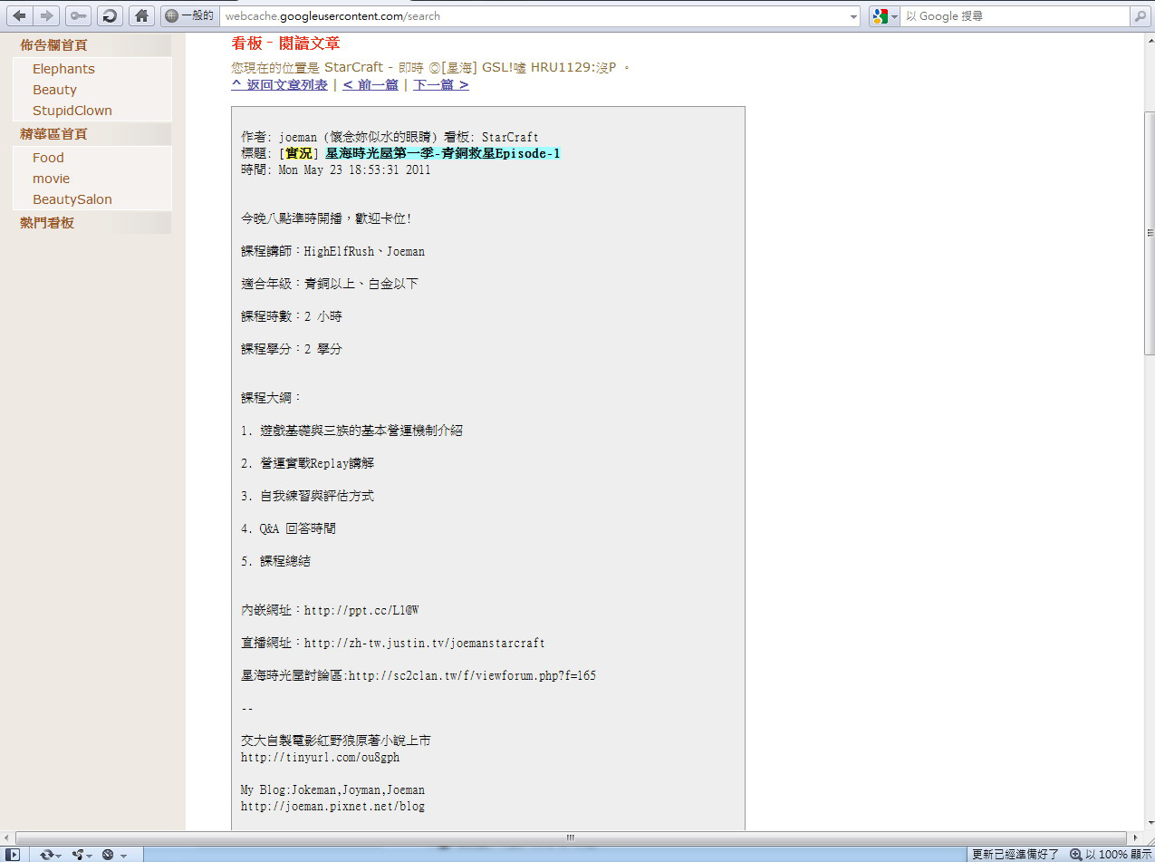This screenshot has height=862, width=1155.
Task: Toggle the side panel button in status bar
Action: (14, 854)
